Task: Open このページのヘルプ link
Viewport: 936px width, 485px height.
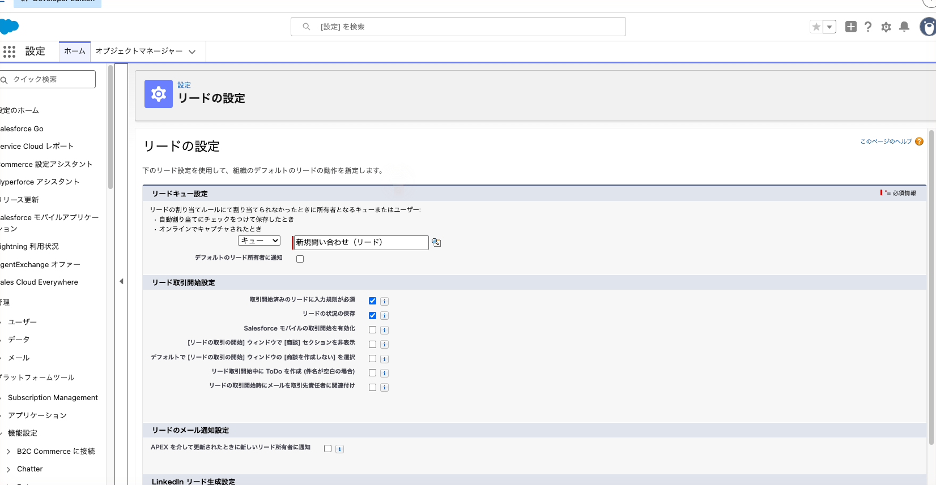Action: point(886,141)
